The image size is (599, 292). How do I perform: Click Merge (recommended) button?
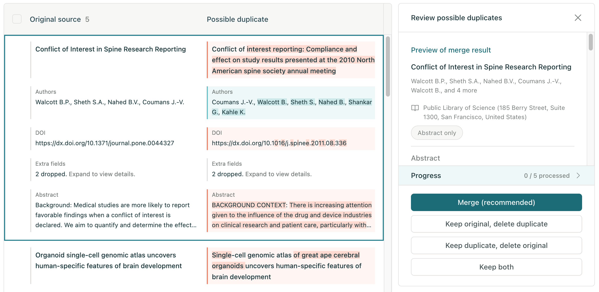pyautogui.click(x=496, y=202)
